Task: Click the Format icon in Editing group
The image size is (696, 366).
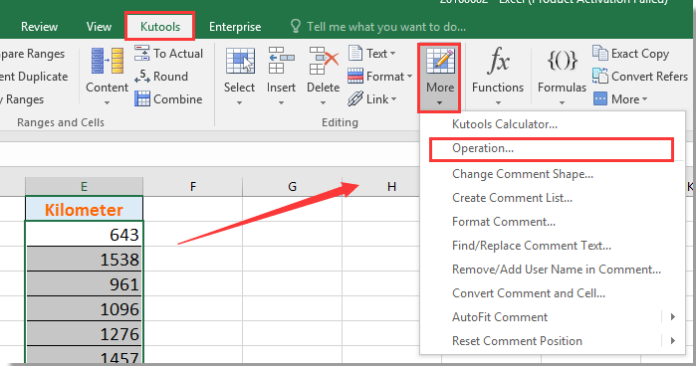Action: point(355,76)
